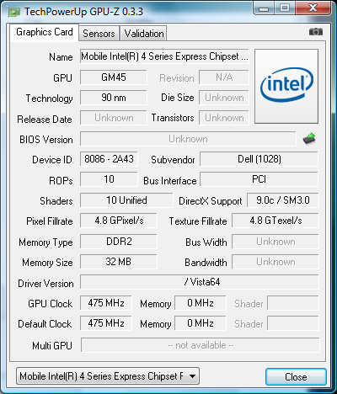
Task: Click the camera screenshot icon
Action: tap(316, 32)
